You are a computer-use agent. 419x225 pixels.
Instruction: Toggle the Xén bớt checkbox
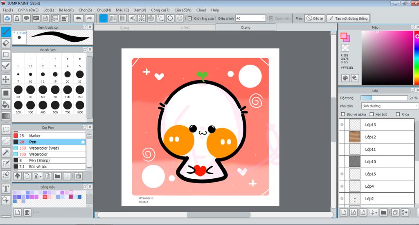pyautogui.click(x=372, y=114)
